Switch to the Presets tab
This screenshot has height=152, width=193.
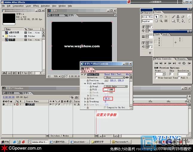(x=181, y=59)
